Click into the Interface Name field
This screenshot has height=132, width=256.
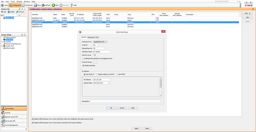tap(101, 52)
